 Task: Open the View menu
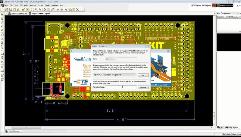point(16,5)
